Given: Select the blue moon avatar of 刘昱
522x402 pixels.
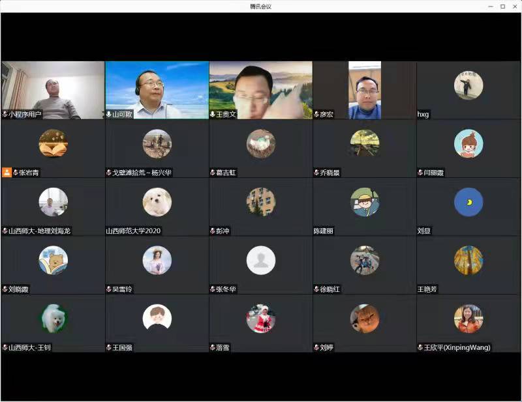Looking at the screenshot, I should (468, 202).
